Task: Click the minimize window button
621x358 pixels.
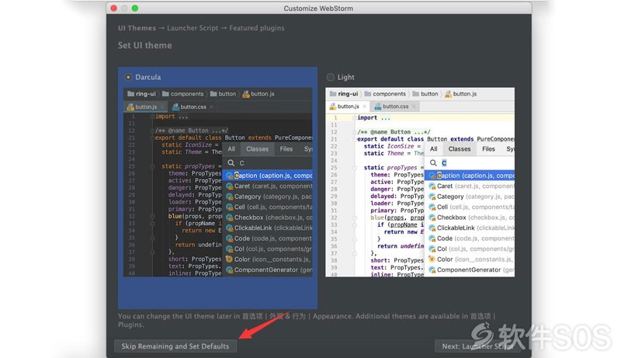Action: point(124,9)
